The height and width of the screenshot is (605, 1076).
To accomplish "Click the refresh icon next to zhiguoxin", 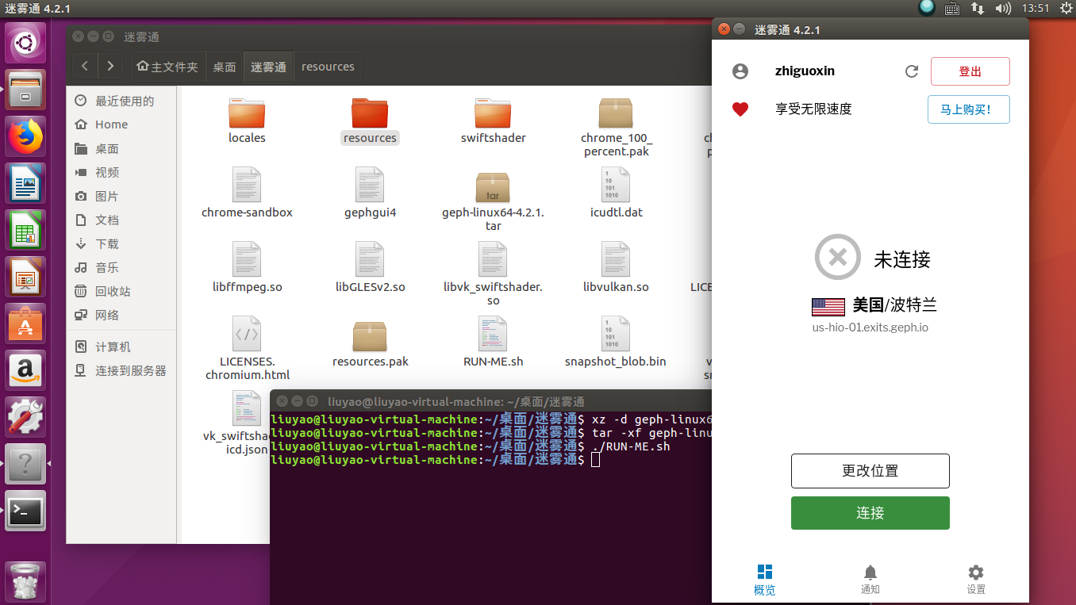I will coord(912,71).
